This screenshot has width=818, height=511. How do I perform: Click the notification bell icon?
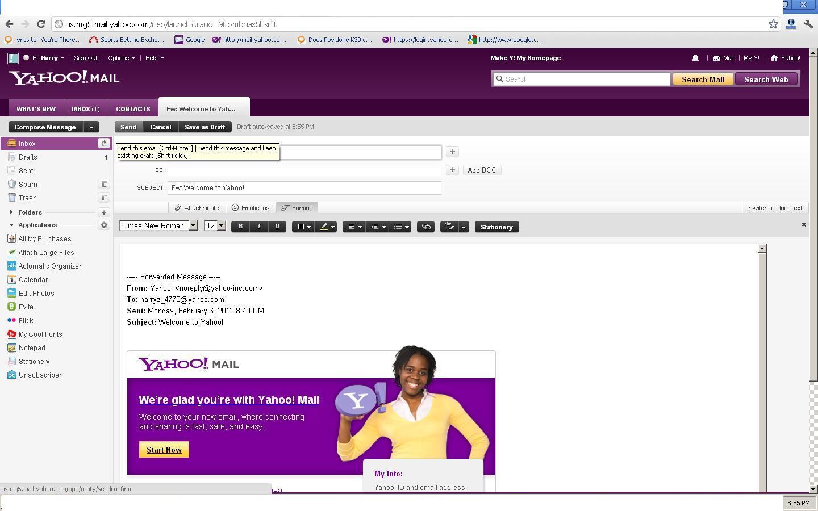[x=695, y=58]
